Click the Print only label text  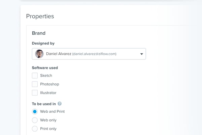click(48, 129)
